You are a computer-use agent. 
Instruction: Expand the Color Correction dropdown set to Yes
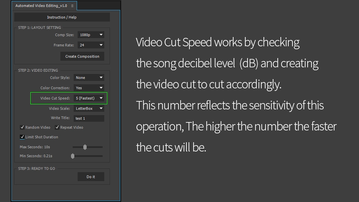point(89,88)
